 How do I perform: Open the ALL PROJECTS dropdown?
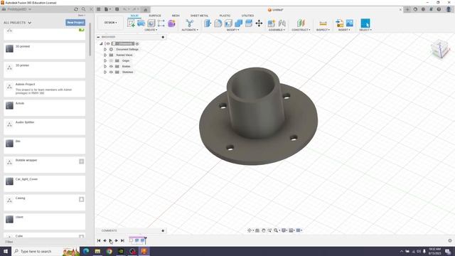(x=17, y=23)
